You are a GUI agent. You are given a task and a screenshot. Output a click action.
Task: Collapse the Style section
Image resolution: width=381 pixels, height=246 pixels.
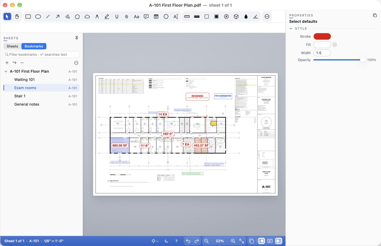[291, 28]
